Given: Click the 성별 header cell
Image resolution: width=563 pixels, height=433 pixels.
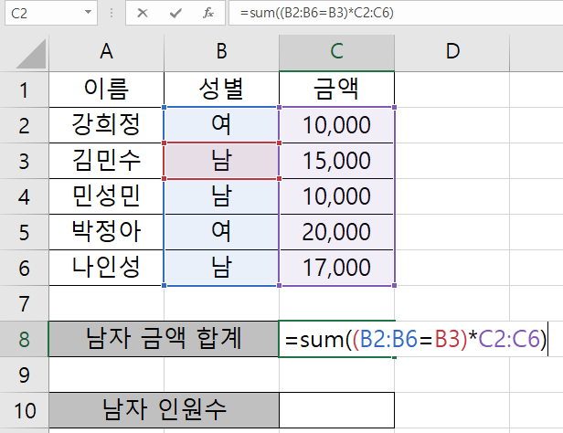Looking at the screenshot, I should (221, 90).
